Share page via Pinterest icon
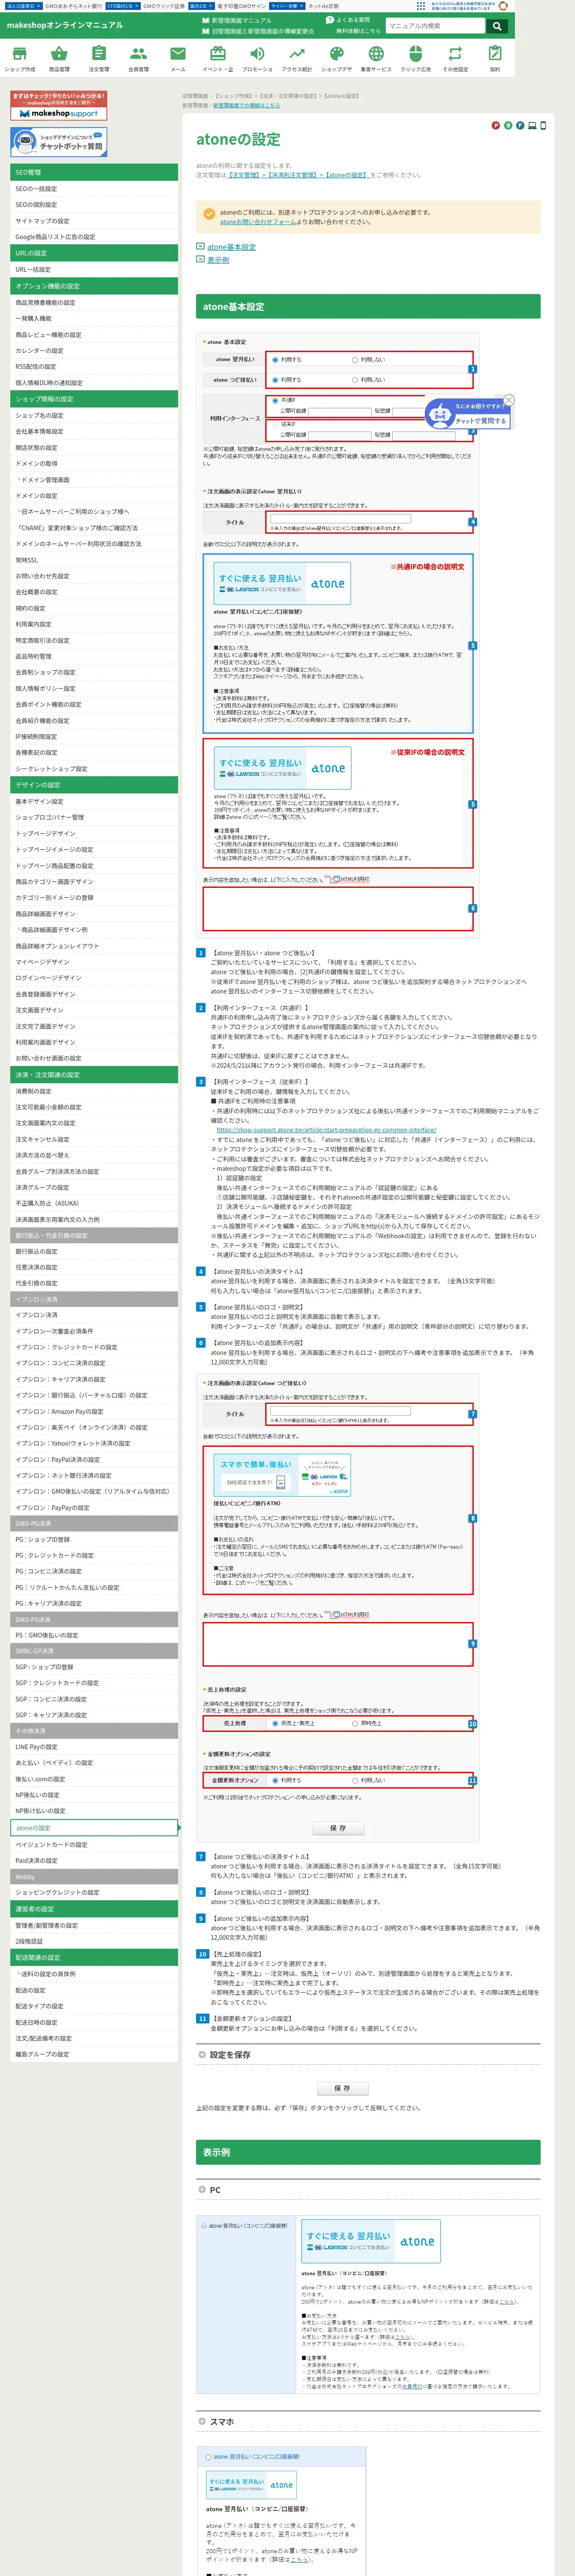 [495, 125]
